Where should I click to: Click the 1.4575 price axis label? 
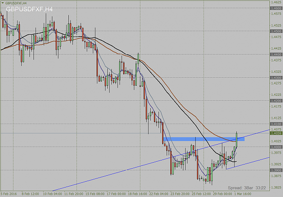click(276, 14)
